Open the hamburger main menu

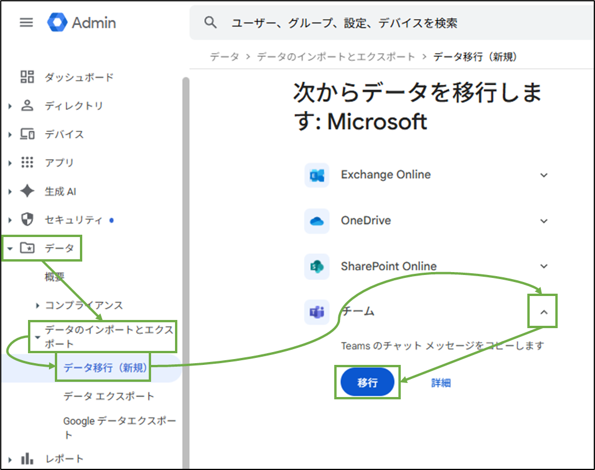pos(26,23)
